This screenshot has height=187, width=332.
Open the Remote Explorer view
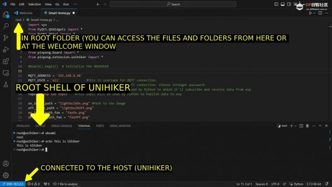6,73
